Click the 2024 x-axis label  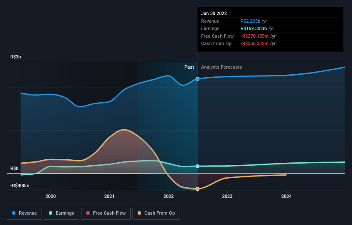pos(286,196)
